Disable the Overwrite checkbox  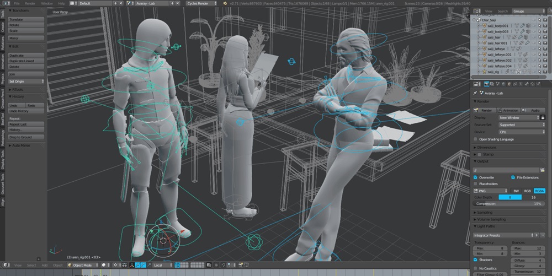476,177
